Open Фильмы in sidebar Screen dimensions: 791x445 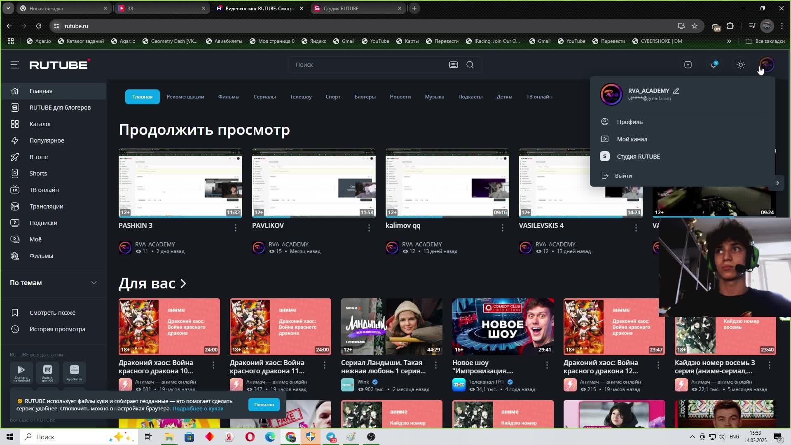(54, 256)
